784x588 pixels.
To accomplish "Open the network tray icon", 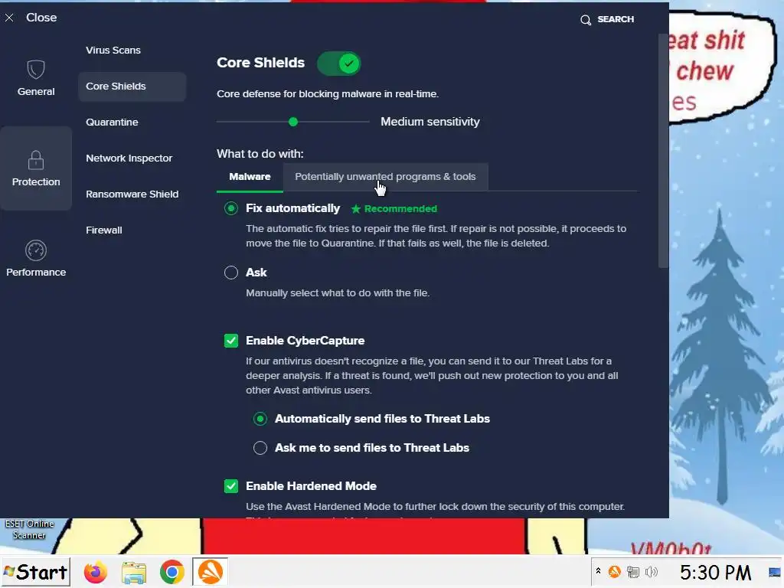I will pos(632,571).
